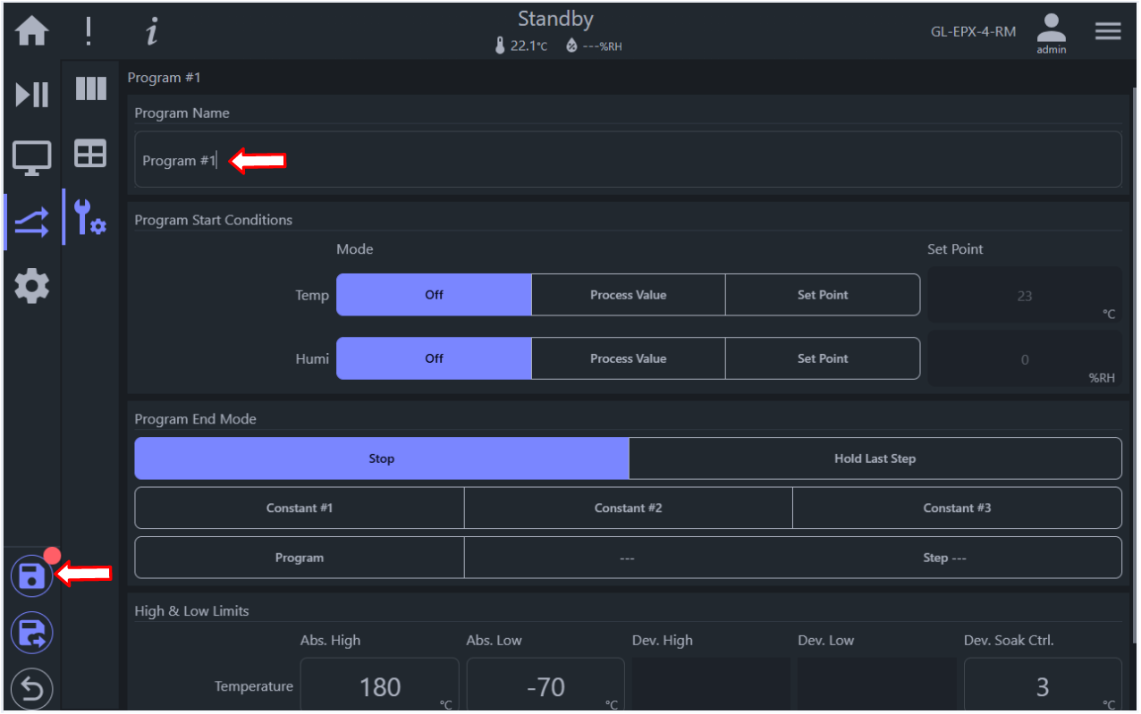Click the admin user profile icon
The width and height of the screenshot is (1141, 714).
pyautogui.click(x=1052, y=31)
